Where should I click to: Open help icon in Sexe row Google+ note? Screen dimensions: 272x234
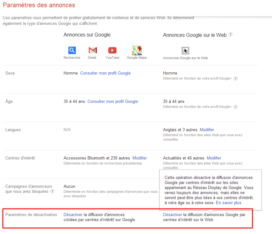(235, 79)
